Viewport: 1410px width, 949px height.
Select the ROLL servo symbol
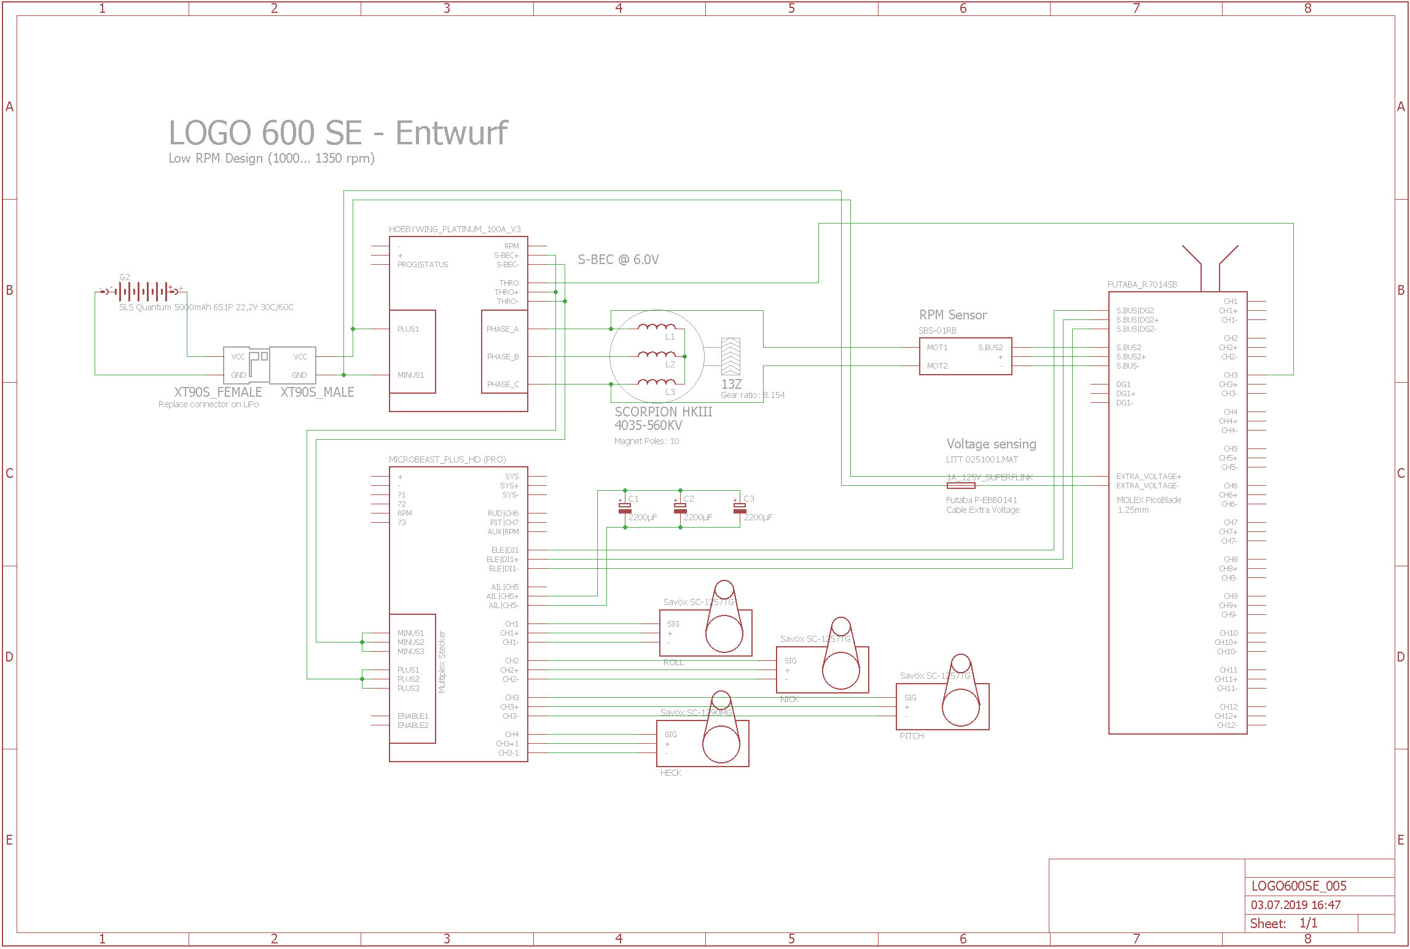pos(705,631)
